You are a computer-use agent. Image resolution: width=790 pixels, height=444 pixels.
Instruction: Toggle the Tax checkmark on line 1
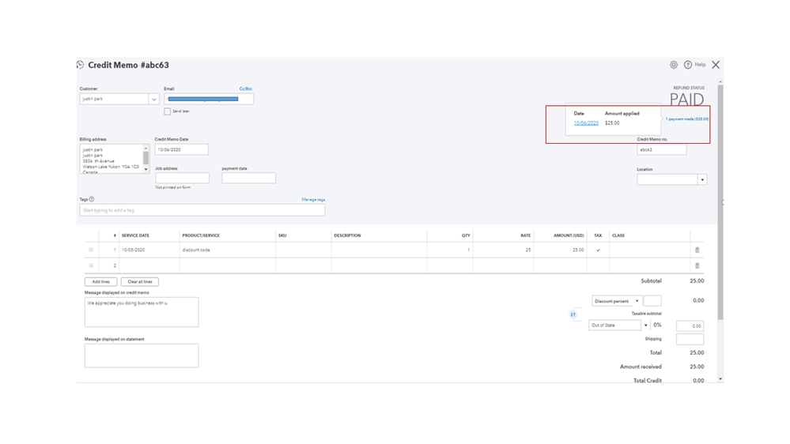(x=598, y=250)
